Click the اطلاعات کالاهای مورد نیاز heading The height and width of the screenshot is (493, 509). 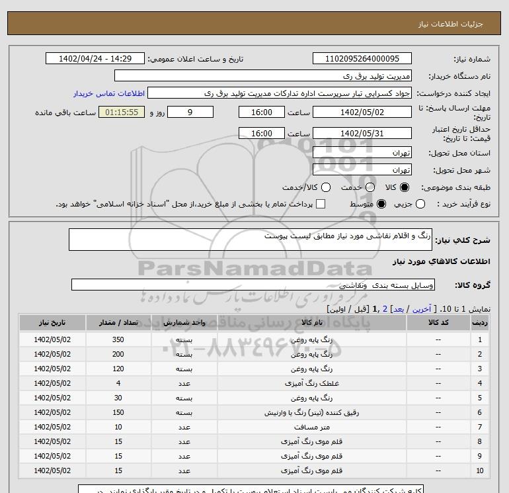coord(442,261)
